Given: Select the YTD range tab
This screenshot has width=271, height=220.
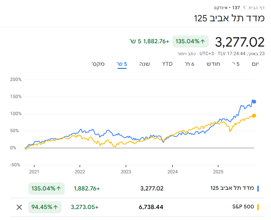Looking at the screenshot, I should 167,64.
